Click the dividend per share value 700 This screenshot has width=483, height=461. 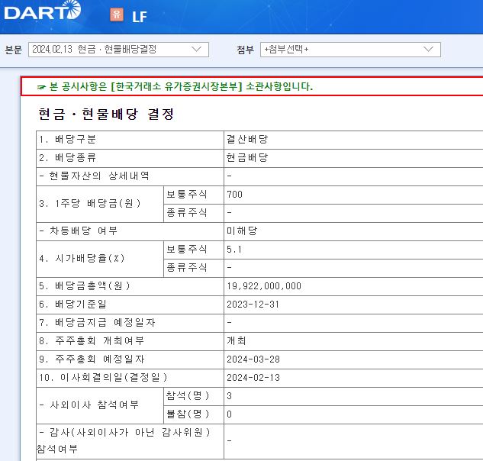(x=235, y=195)
